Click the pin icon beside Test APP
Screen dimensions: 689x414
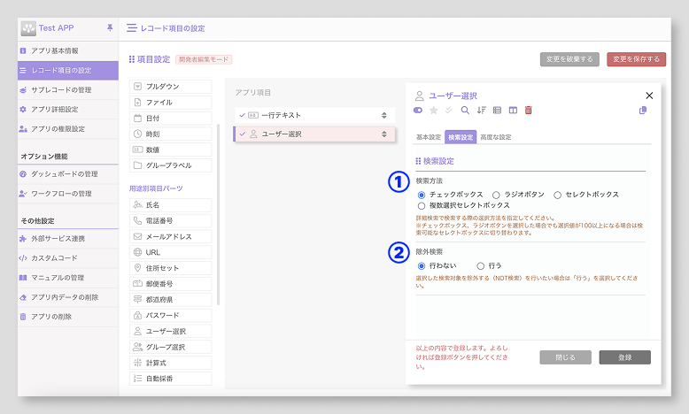(x=110, y=27)
